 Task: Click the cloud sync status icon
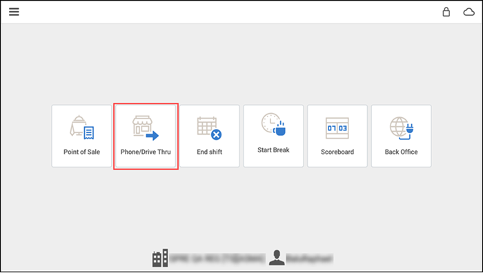(x=469, y=12)
